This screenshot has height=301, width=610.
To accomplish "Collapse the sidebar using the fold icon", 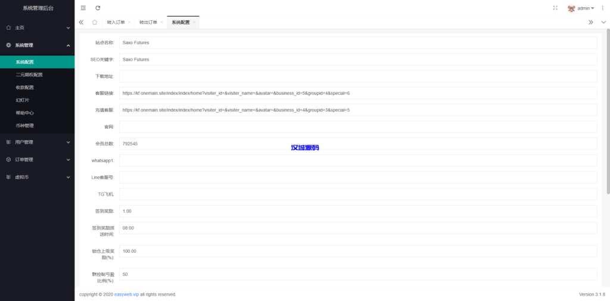I will pos(83,8).
